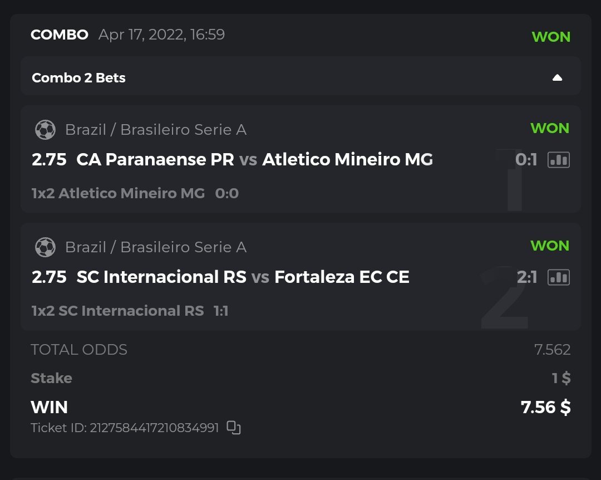Select SC Internacional RS in match title
This screenshot has height=480, width=601.
click(161, 277)
